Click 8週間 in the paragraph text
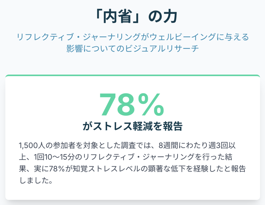Screen dimensions: 265x205 pyautogui.click(x=168, y=145)
